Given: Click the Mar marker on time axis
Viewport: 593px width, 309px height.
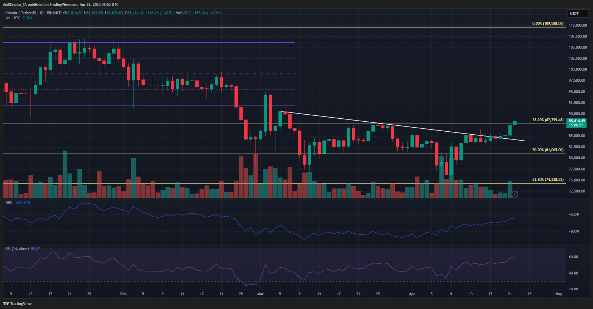Looking at the screenshot, I should point(260,294).
